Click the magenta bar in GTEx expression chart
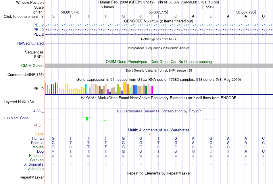Screen dimensions: 273x184 (152, 90)
